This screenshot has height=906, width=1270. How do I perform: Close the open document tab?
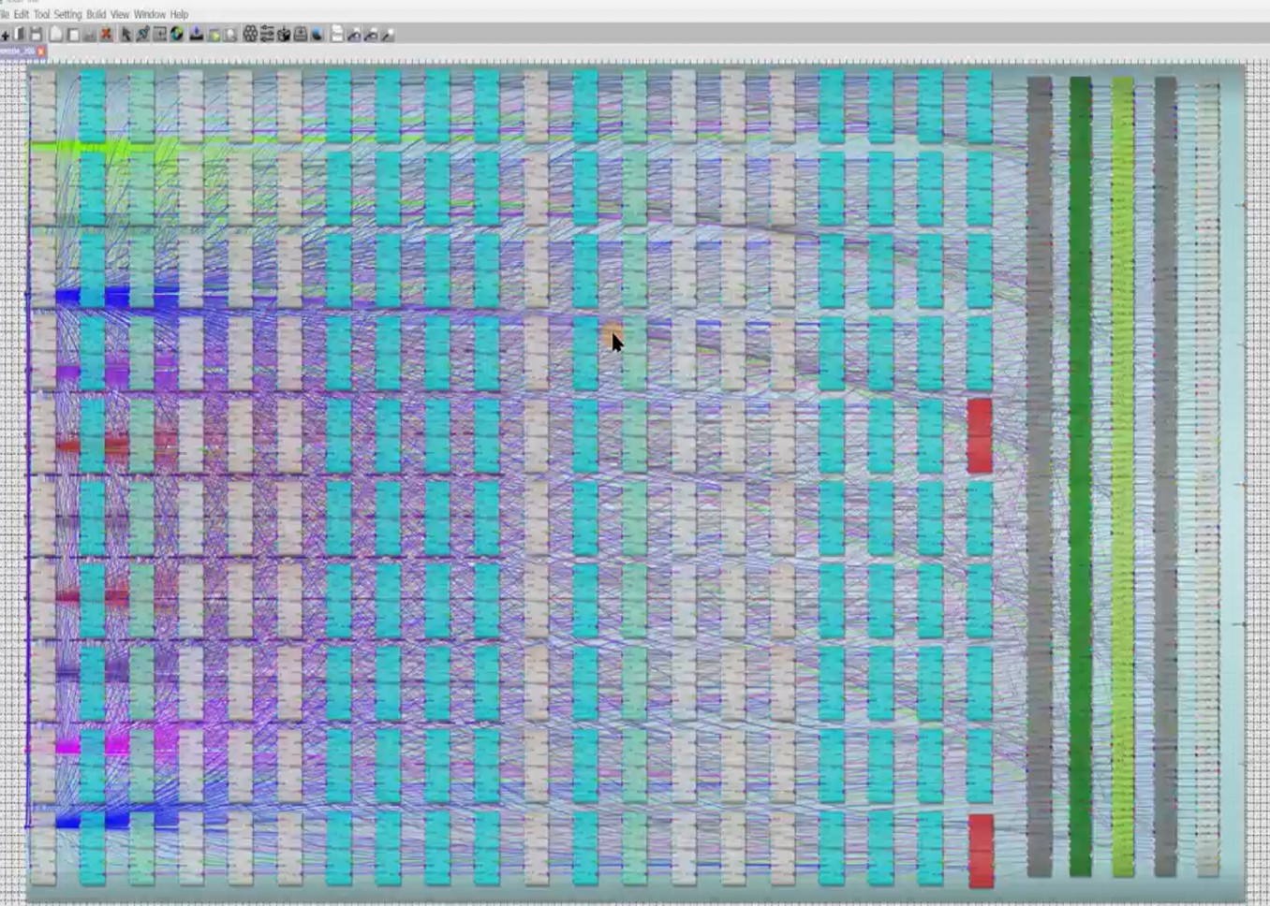click(41, 51)
